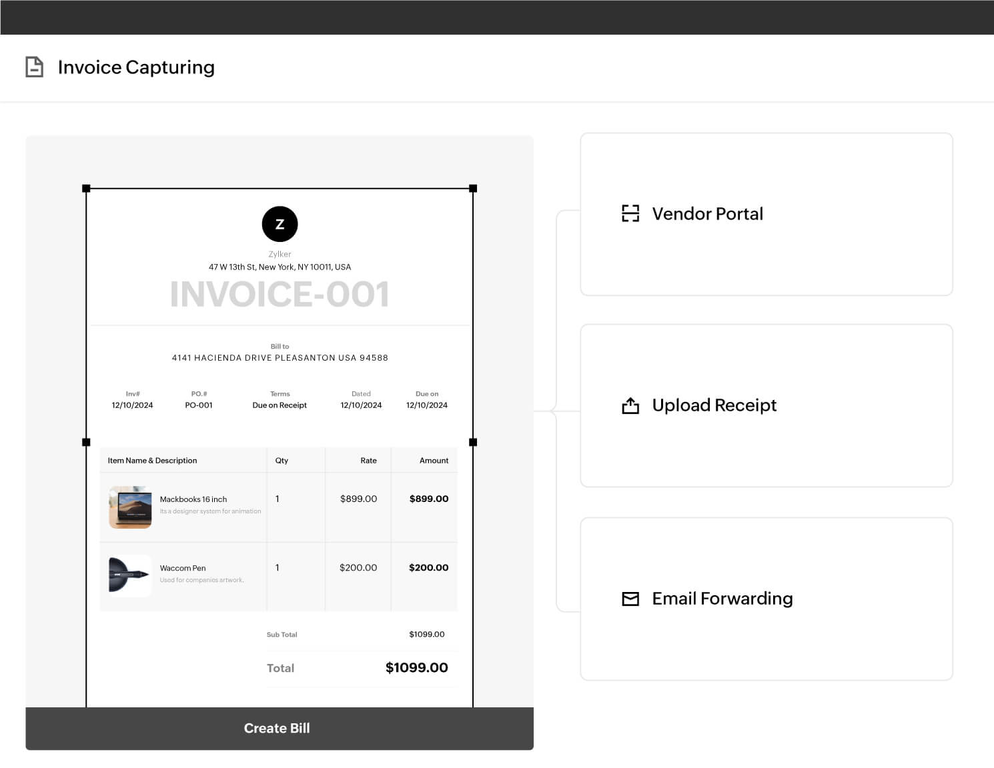Expand the Upload Receipt panel
The image size is (994, 768).
(767, 405)
